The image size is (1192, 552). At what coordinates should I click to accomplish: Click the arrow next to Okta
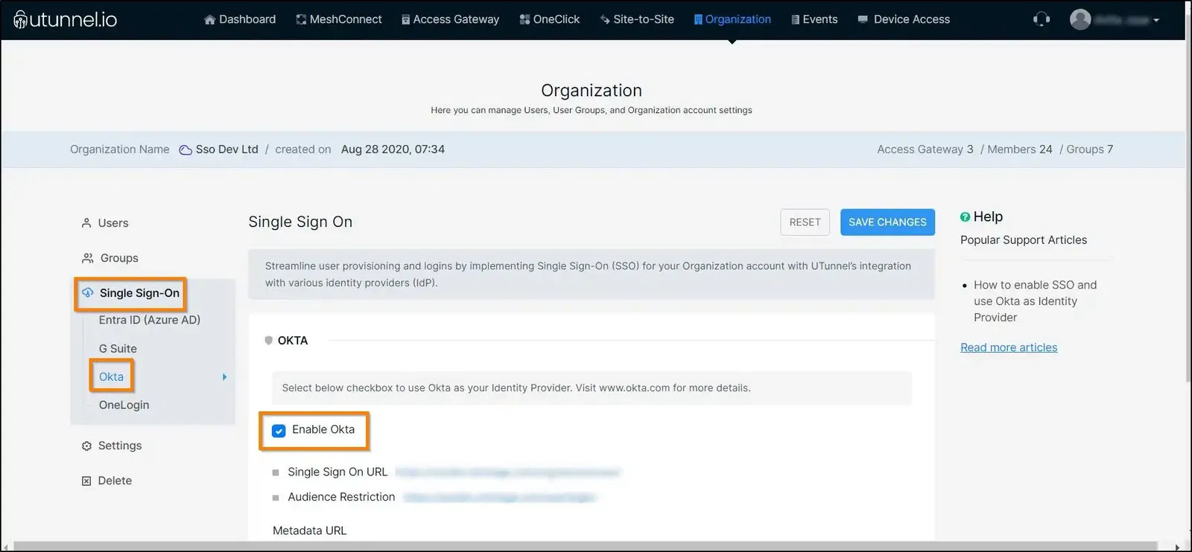(x=224, y=377)
